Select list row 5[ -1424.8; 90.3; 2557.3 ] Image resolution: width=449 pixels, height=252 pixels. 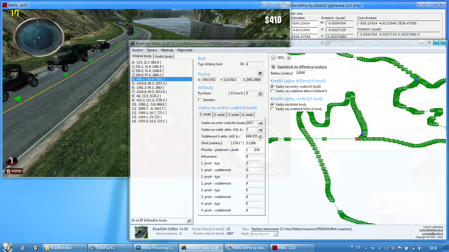[x=162, y=83]
